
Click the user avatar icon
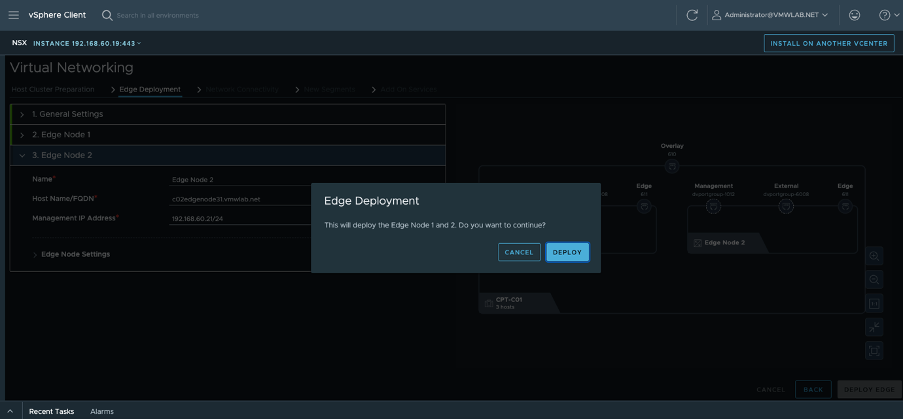(717, 15)
